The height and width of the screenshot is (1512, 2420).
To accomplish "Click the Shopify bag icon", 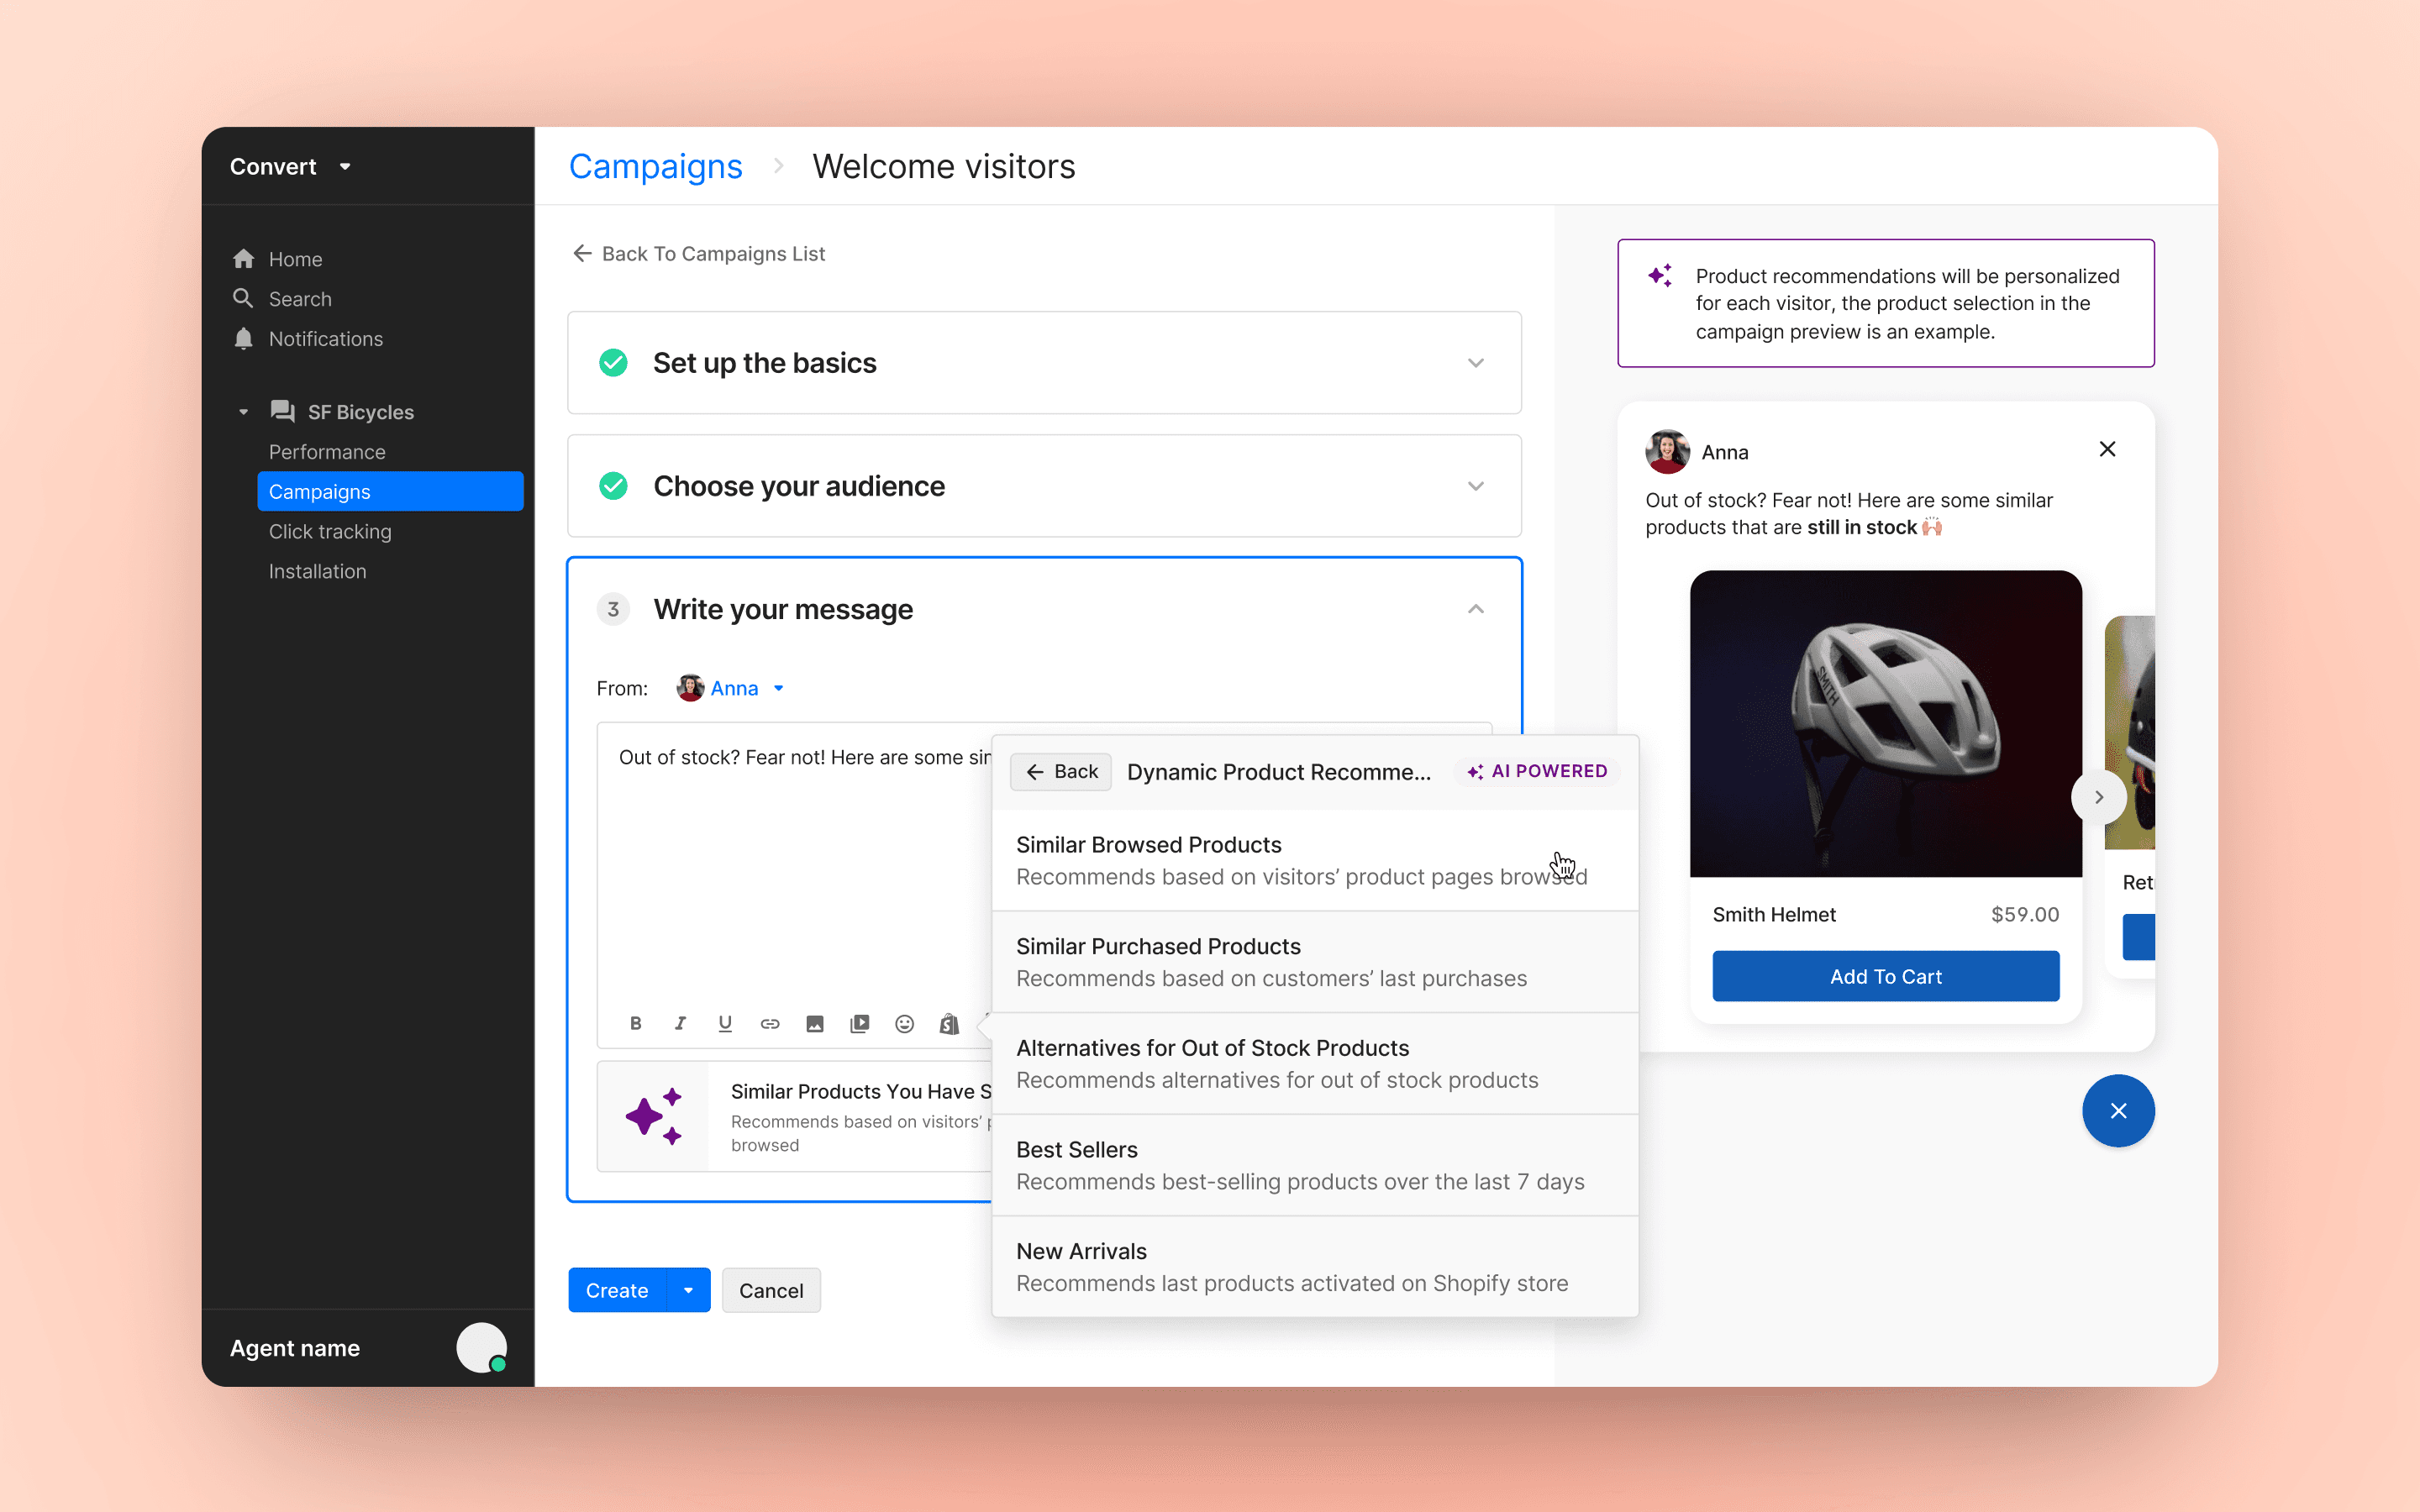I will (x=949, y=1023).
